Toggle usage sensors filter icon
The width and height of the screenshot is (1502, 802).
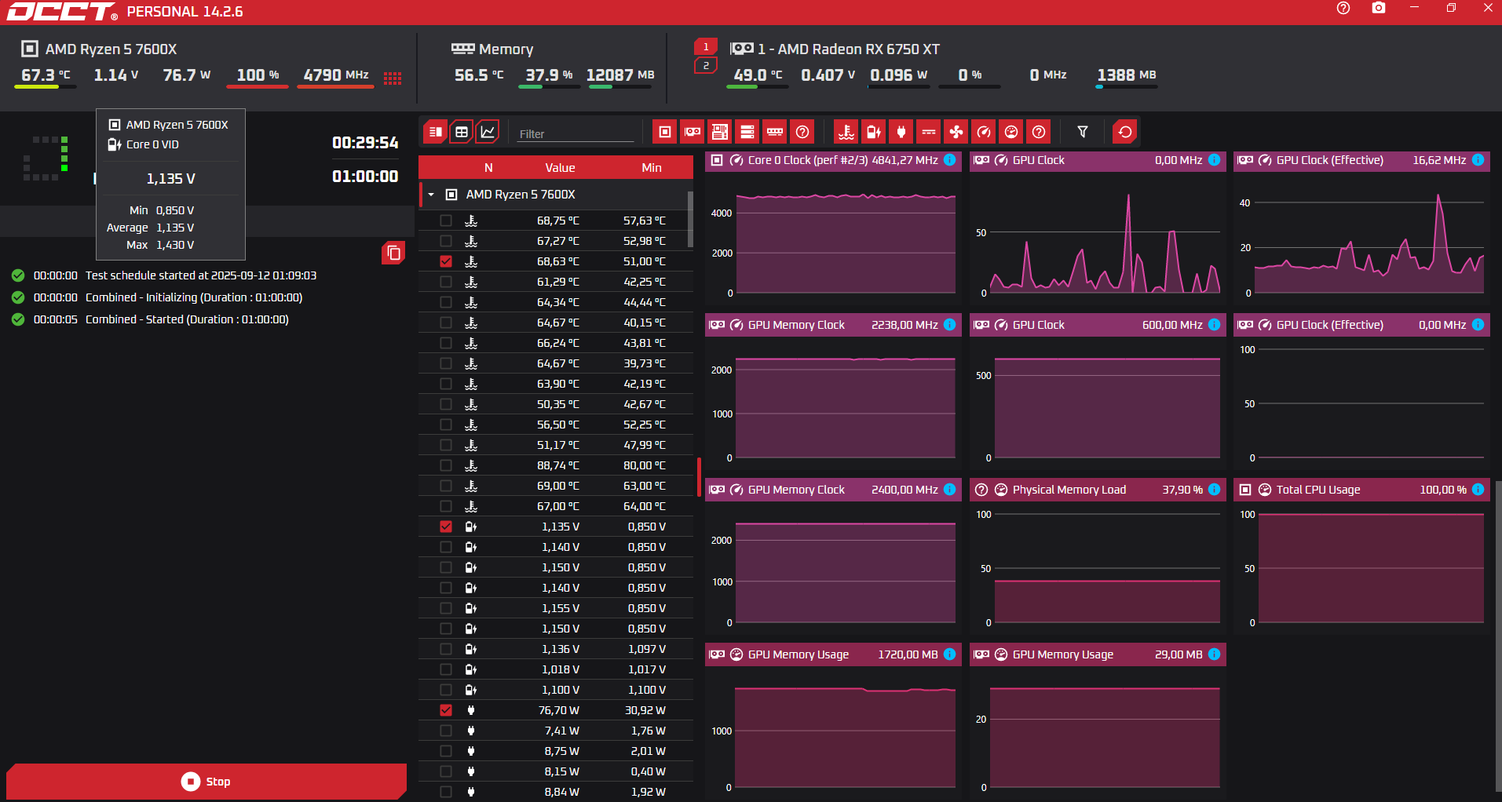[x=1011, y=132]
